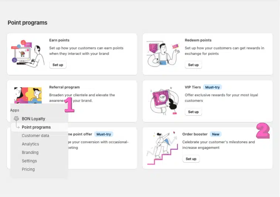Open the Customer data page
Image resolution: width=280 pixels, height=197 pixels.
pos(35,136)
